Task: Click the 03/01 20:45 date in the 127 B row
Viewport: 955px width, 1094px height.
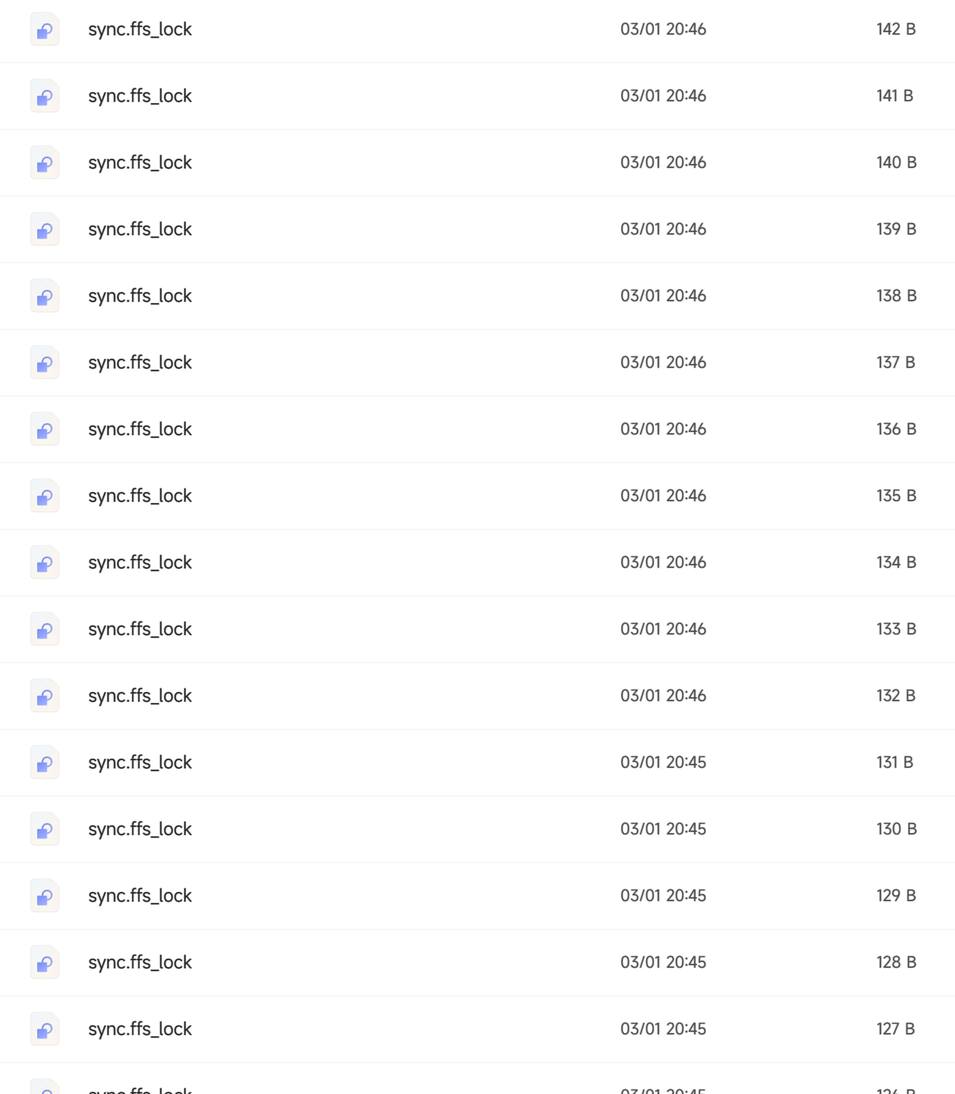Action: pyautogui.click(x=663, y=1029)
